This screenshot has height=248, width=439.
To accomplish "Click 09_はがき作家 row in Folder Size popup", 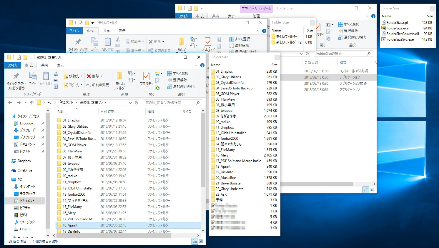I will (x=244, y=116).
